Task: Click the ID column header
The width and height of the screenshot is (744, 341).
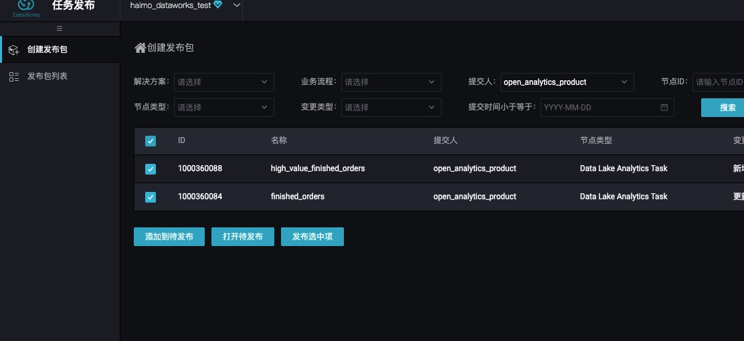Action: pos(181,140)
